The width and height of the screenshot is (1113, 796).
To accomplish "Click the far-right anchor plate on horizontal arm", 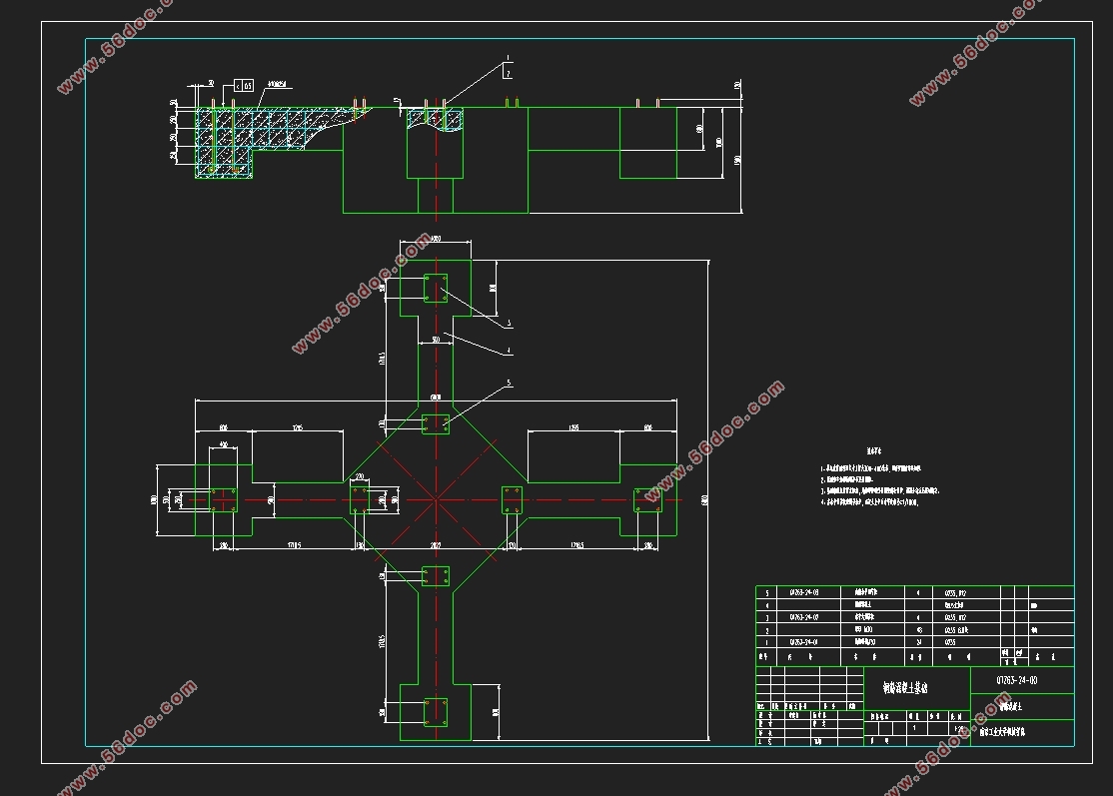I will click(x=647, y=500).
